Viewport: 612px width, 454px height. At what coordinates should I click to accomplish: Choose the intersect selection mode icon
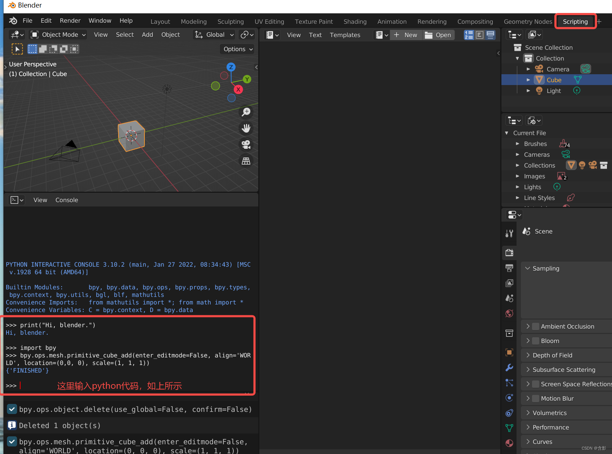[74, 49]
